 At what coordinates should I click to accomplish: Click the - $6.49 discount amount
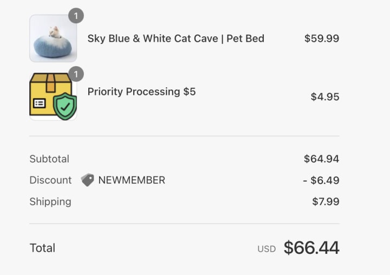point(321,180)
